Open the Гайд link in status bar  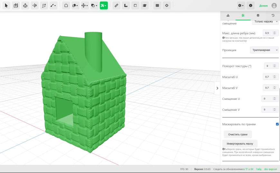click(x=258, y=169)
